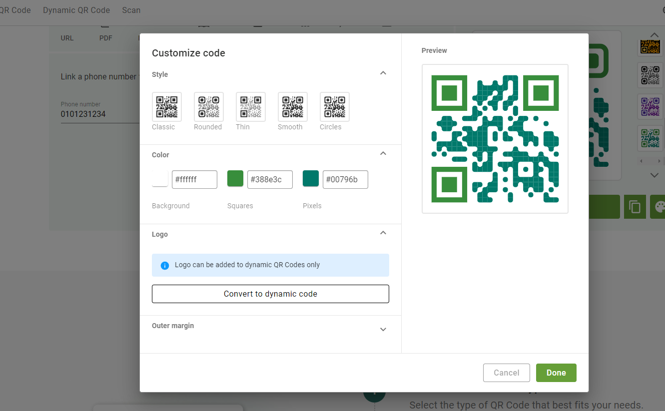665x411 pixels.
Task: Select the Classic QR style
Action: click(167, 107)
